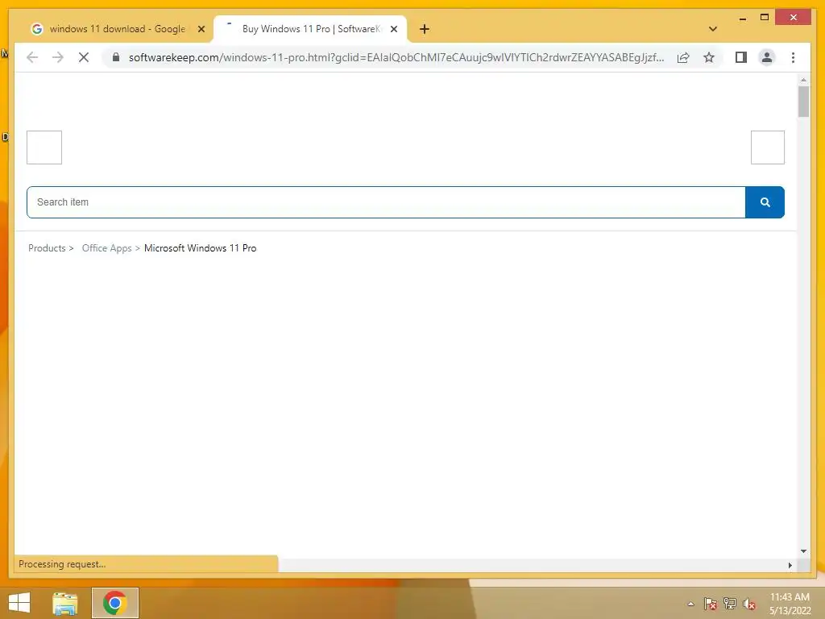This screenshot has width=825, height=619.
Task: Click Microsoft Windows 11 Pro breadcrumb text
Action: click(200, 248)
